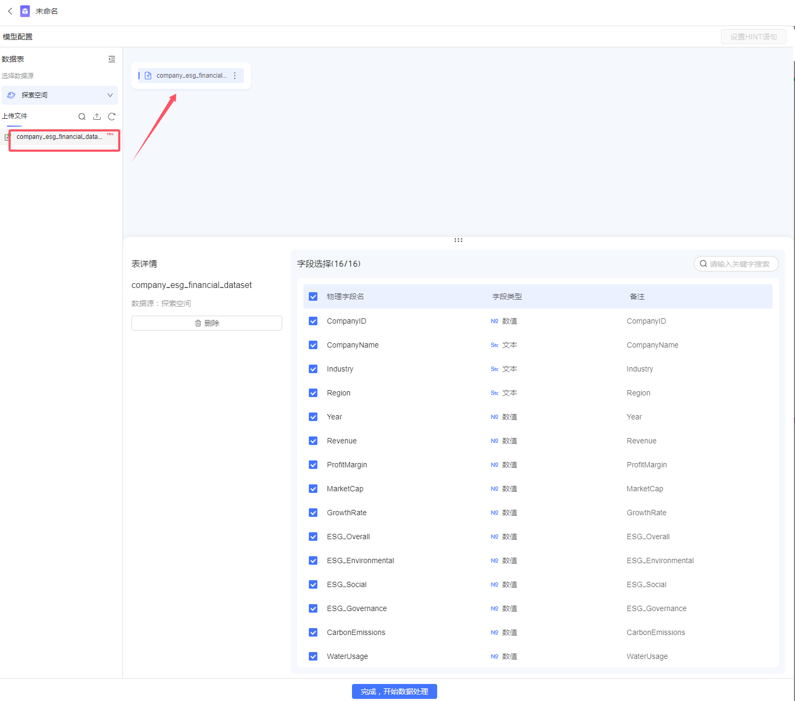Click 完成，开始数据处理 button

point(395,691)
